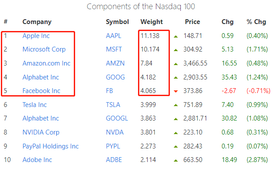
Task: Click the Price column header
Action: click(x=193, y=22)
